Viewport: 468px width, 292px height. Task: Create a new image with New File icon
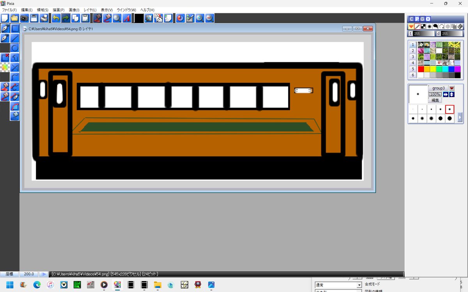(5, 18)
